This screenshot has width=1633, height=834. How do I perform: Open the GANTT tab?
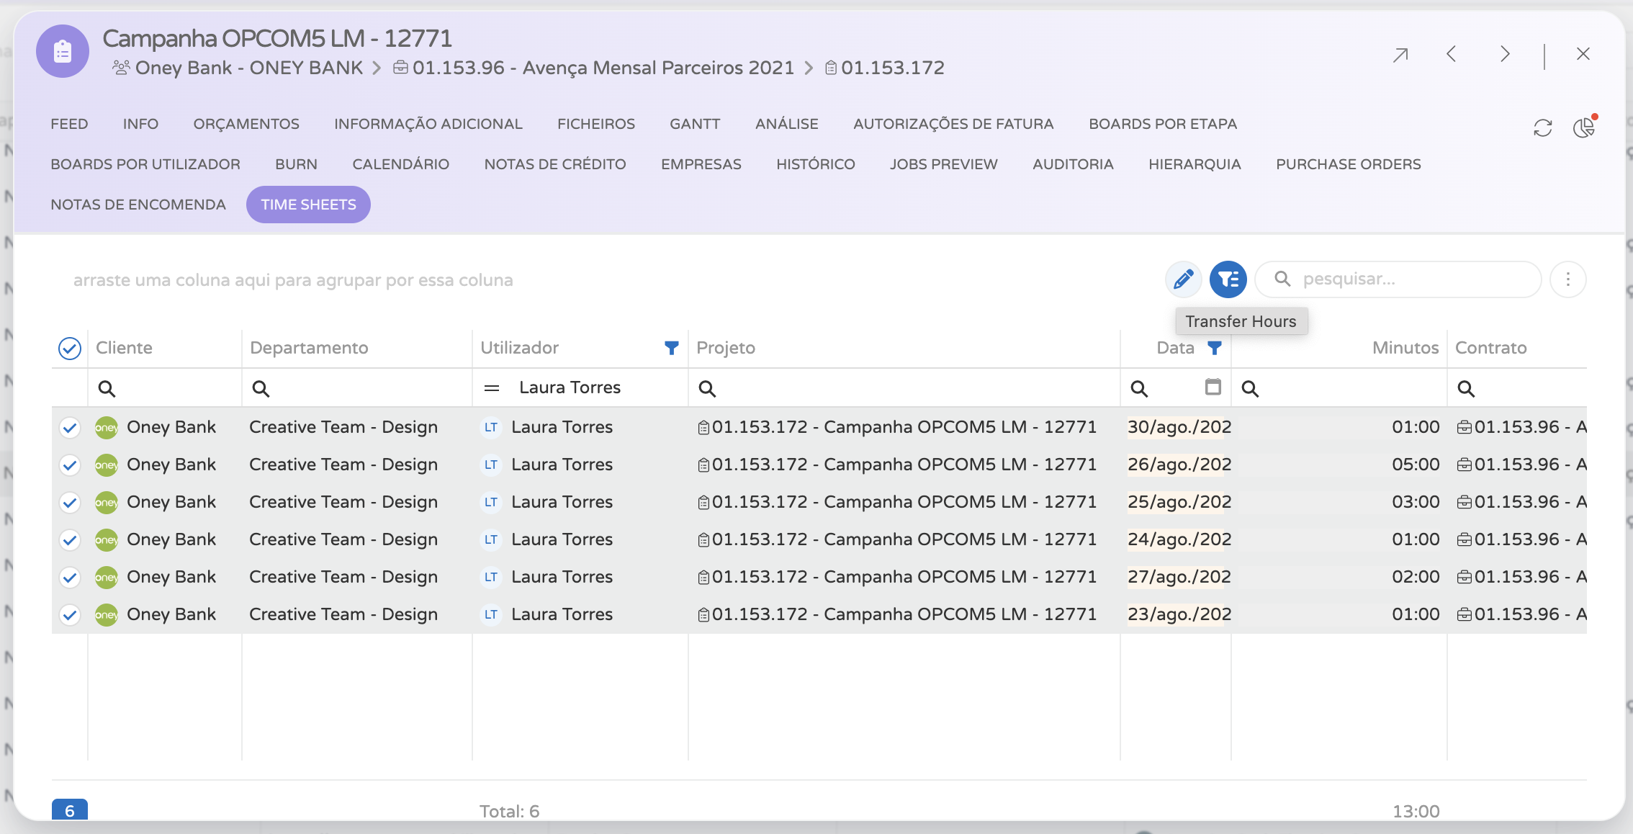tap(695, 124)
